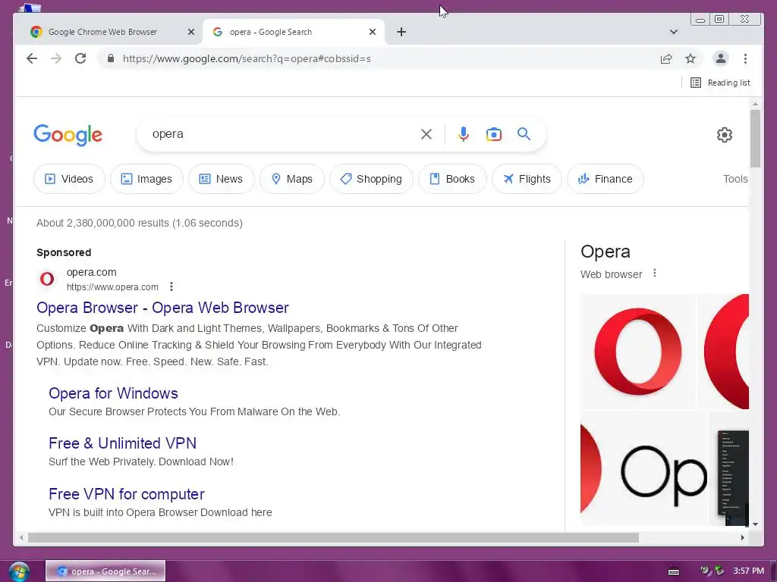This screenshot has width=777, height=582.
Task: Open Free & Unlimited VPN link
Action: 122,443
